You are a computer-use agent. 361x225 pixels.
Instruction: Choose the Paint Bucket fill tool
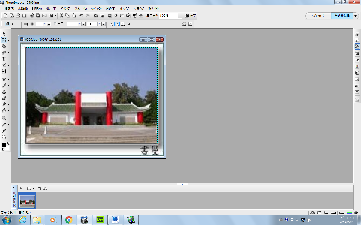(x=4, y=110)
